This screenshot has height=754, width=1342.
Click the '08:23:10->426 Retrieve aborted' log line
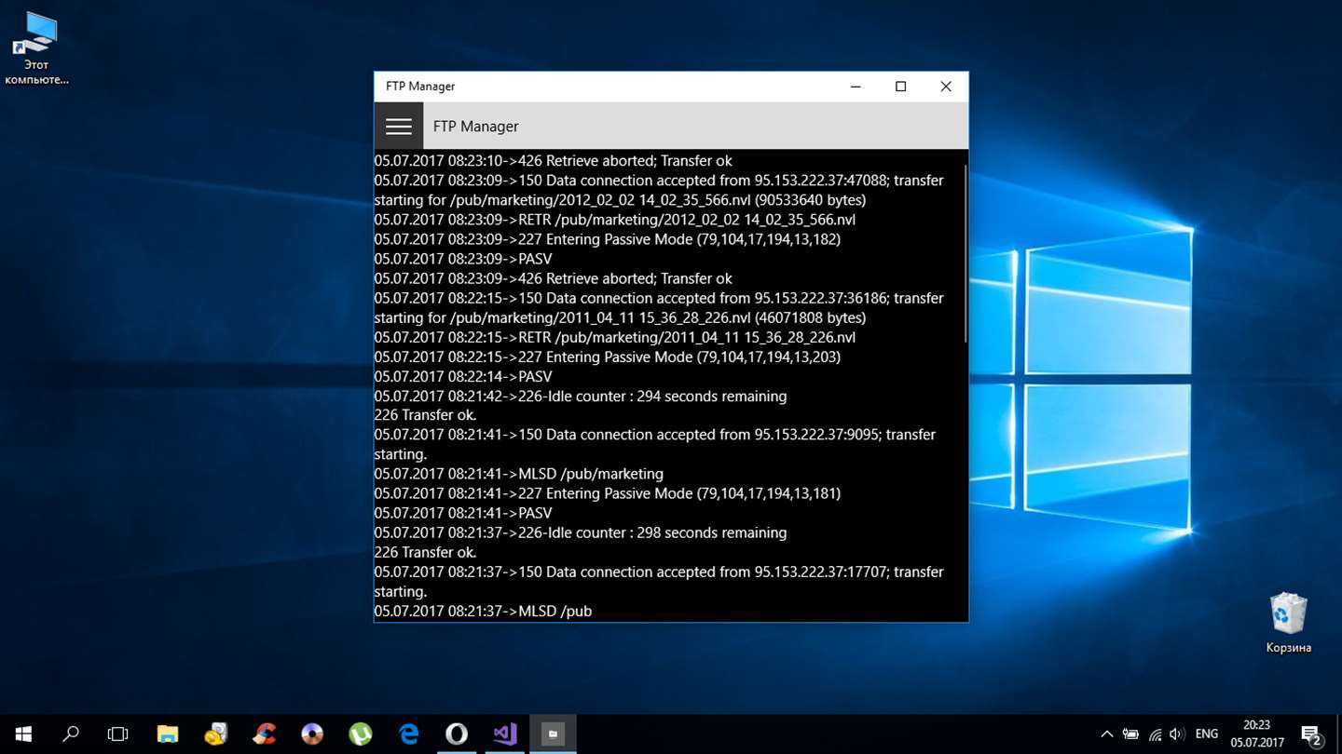coord(554,161)
